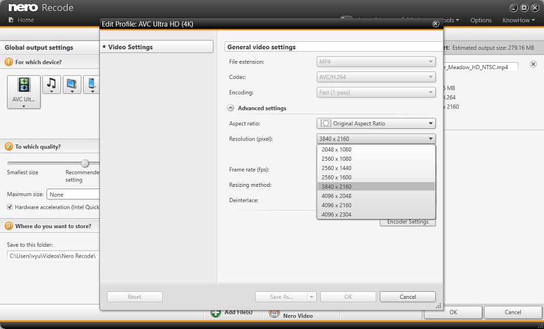
Task: Open the Options menu
Action: coord(481,20)
